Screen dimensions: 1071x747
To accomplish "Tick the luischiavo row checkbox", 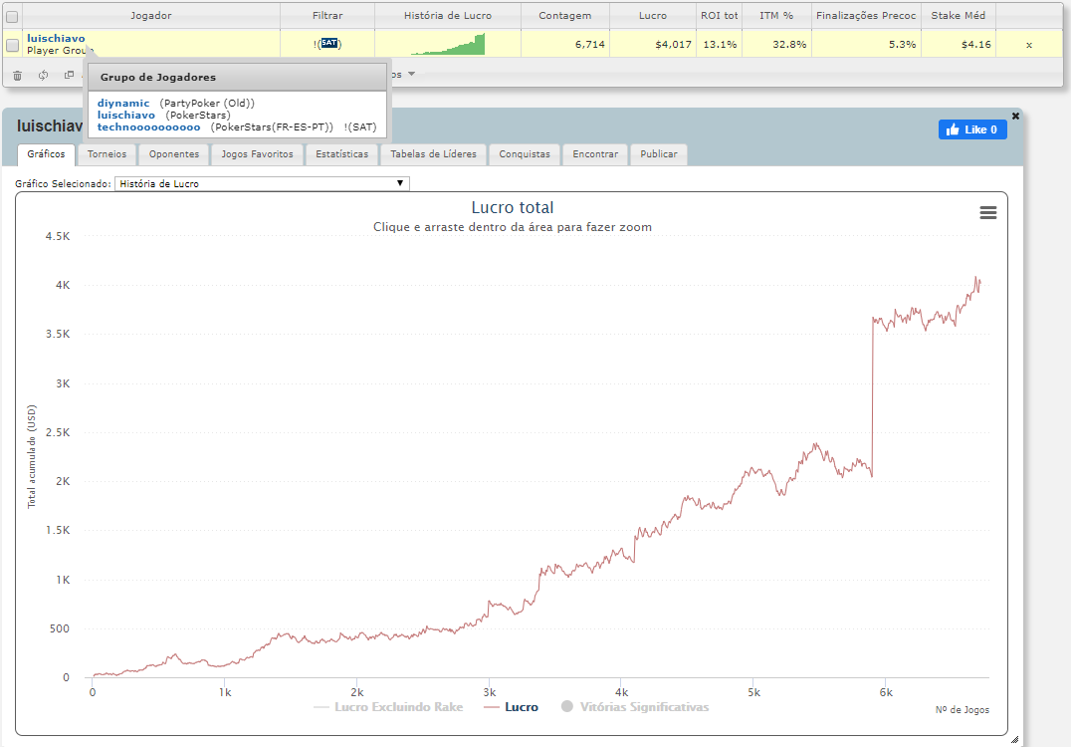I will tap(12, 45).
